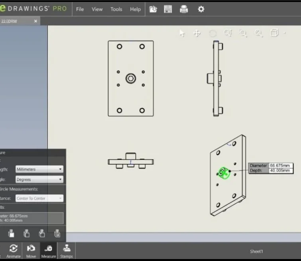Click the center circle in the front view
The height and width of the screenshot is (261, 301).
tap(131, 78)
